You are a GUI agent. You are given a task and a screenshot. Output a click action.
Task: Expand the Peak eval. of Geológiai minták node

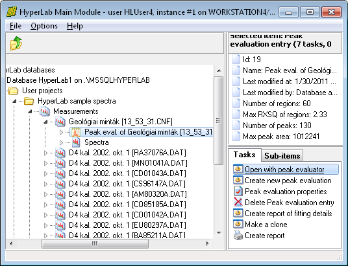[62, 132]
